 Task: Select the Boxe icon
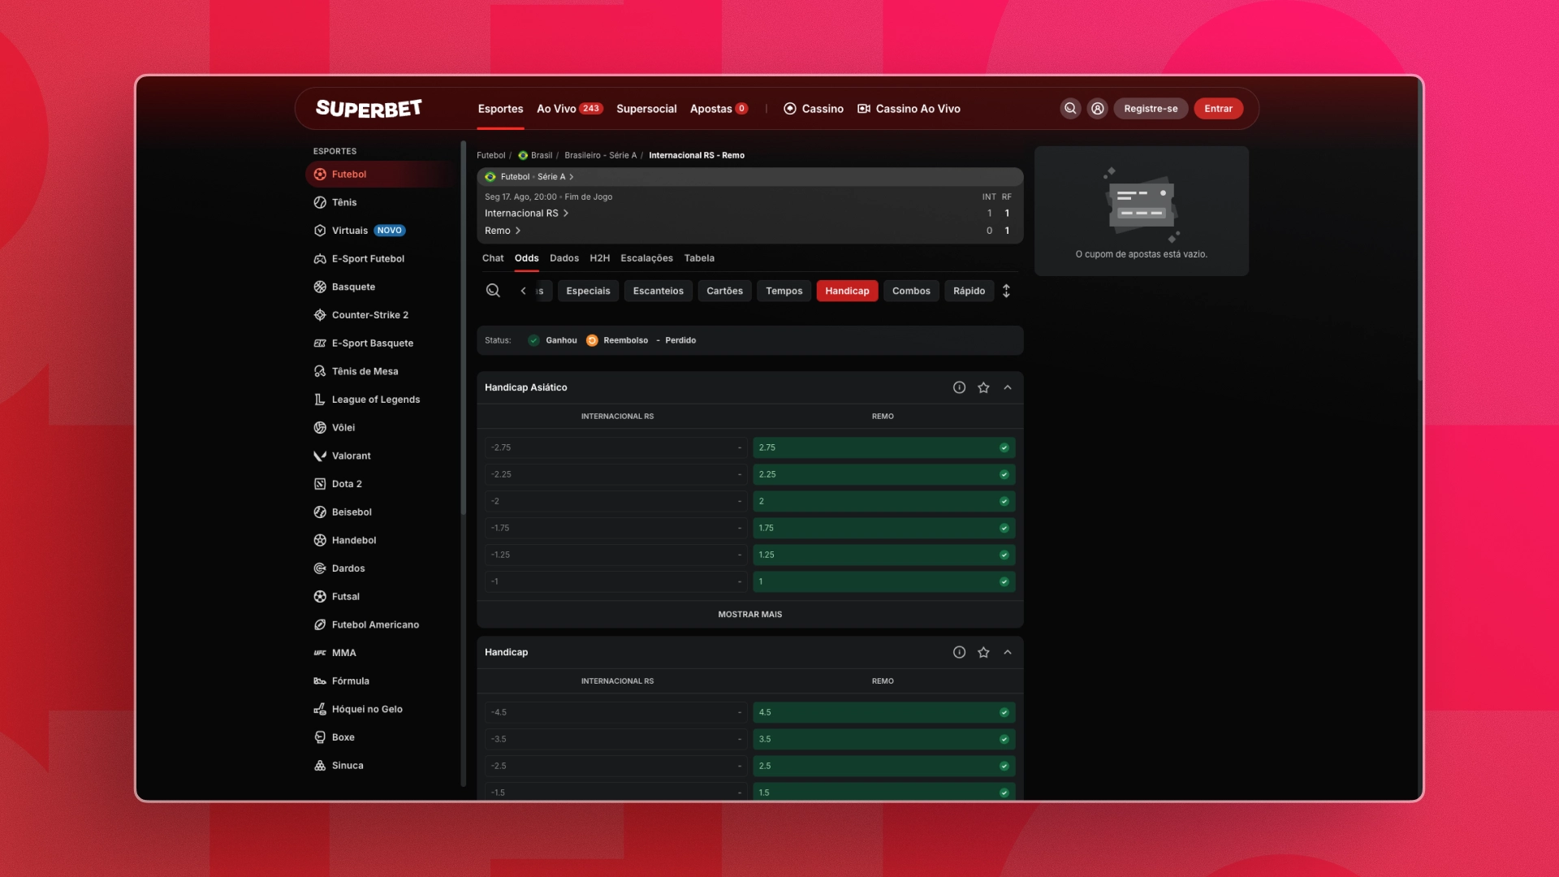click(320, 737)
